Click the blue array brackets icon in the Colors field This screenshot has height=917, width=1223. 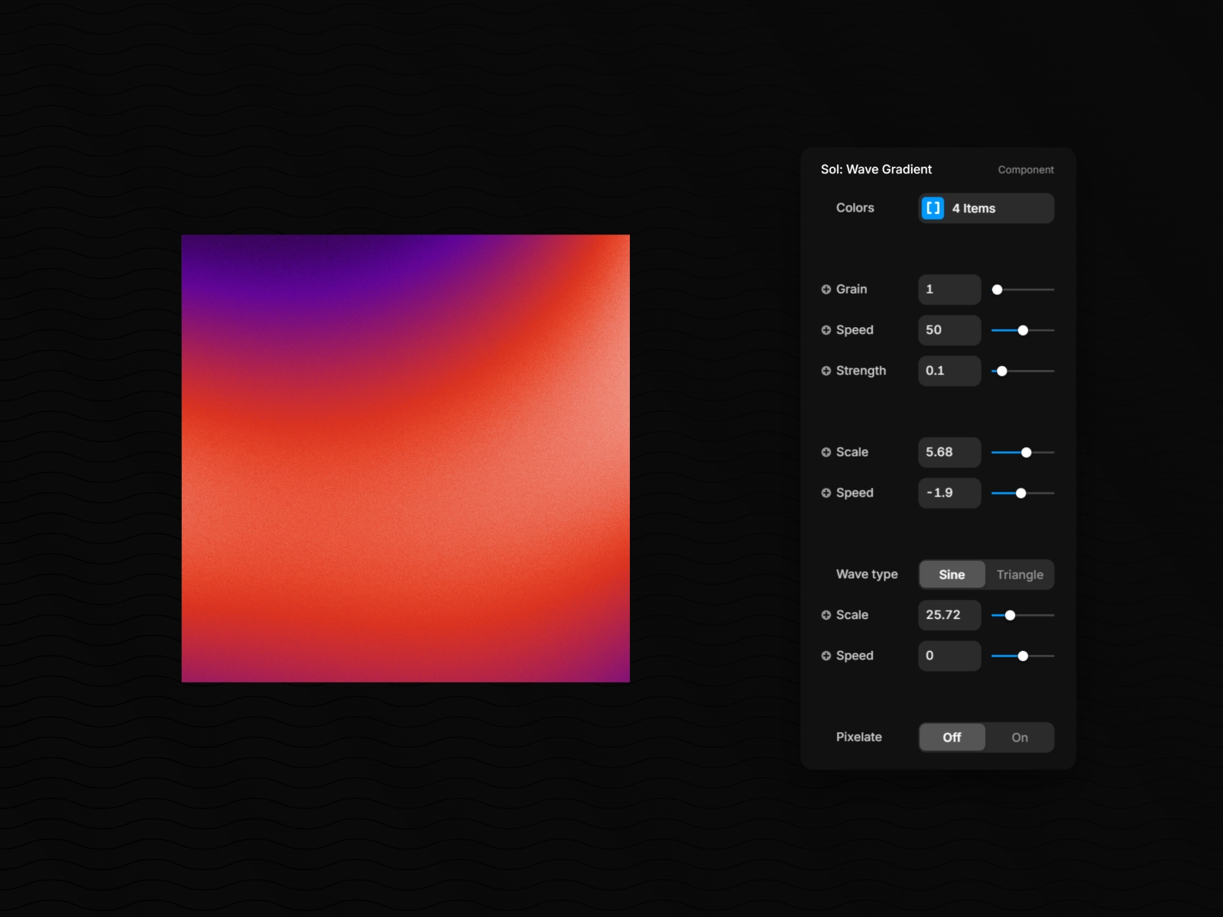pyautogui.click(x=932, y=208)
